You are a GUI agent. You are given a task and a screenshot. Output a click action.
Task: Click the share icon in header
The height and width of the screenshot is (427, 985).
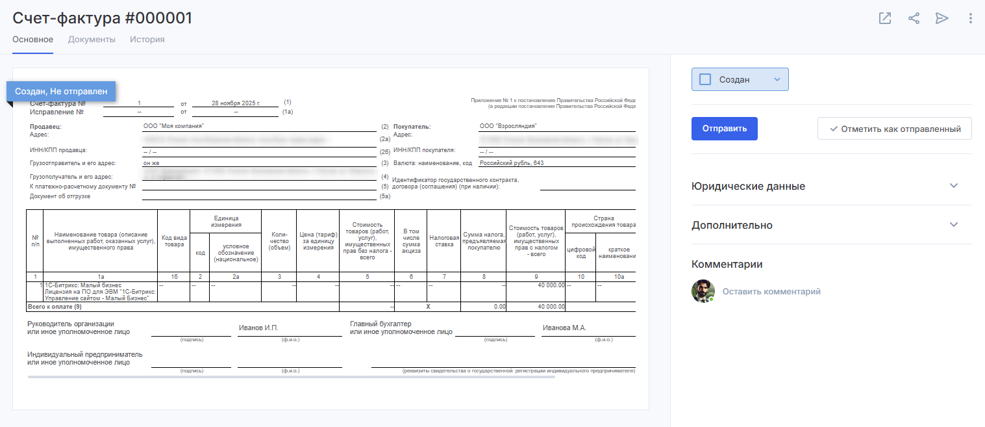pos(914,18)
